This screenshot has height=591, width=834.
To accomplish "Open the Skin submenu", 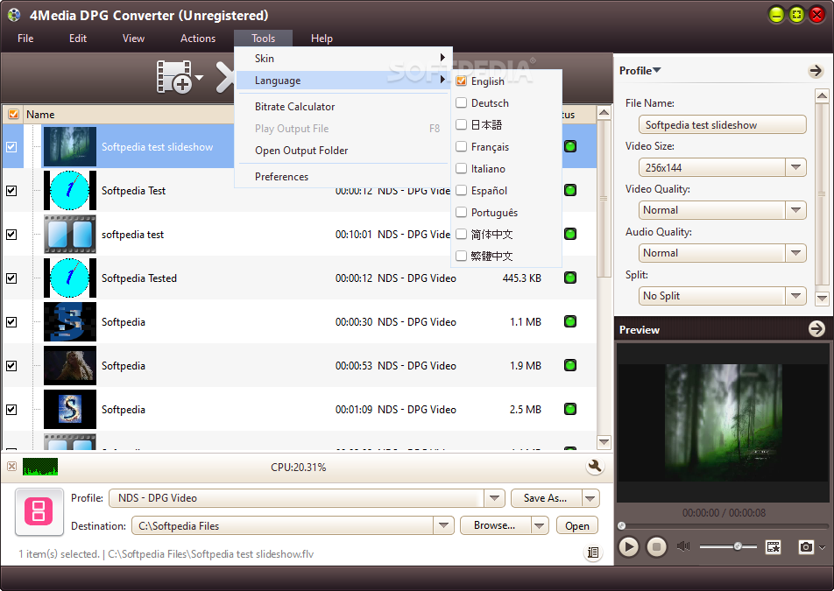I will tap(343, 59).
